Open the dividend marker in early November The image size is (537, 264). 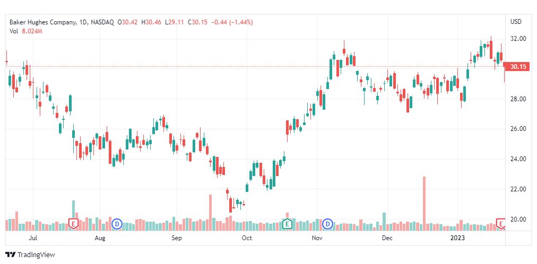(x=328, y=224)
